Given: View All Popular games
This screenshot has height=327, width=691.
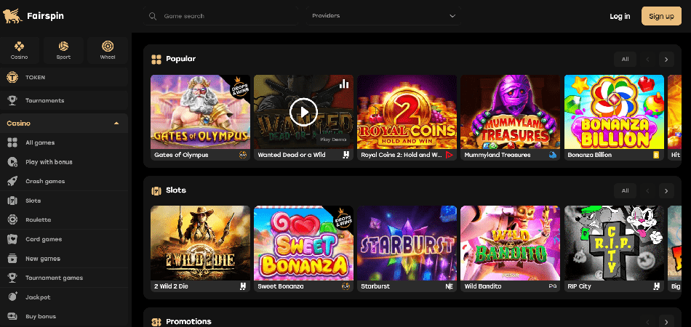Looking at the screenshot, I should click(x=625, y=60).
